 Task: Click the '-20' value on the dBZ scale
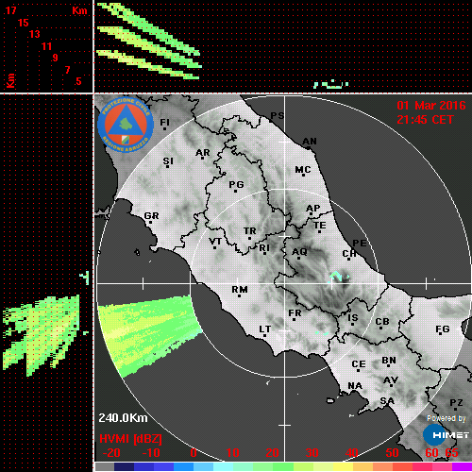pyautogui.click(x=111, y=453)
